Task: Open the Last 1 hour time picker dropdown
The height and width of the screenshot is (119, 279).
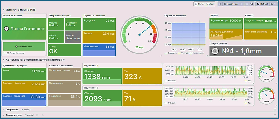Action: click(233, 4)
